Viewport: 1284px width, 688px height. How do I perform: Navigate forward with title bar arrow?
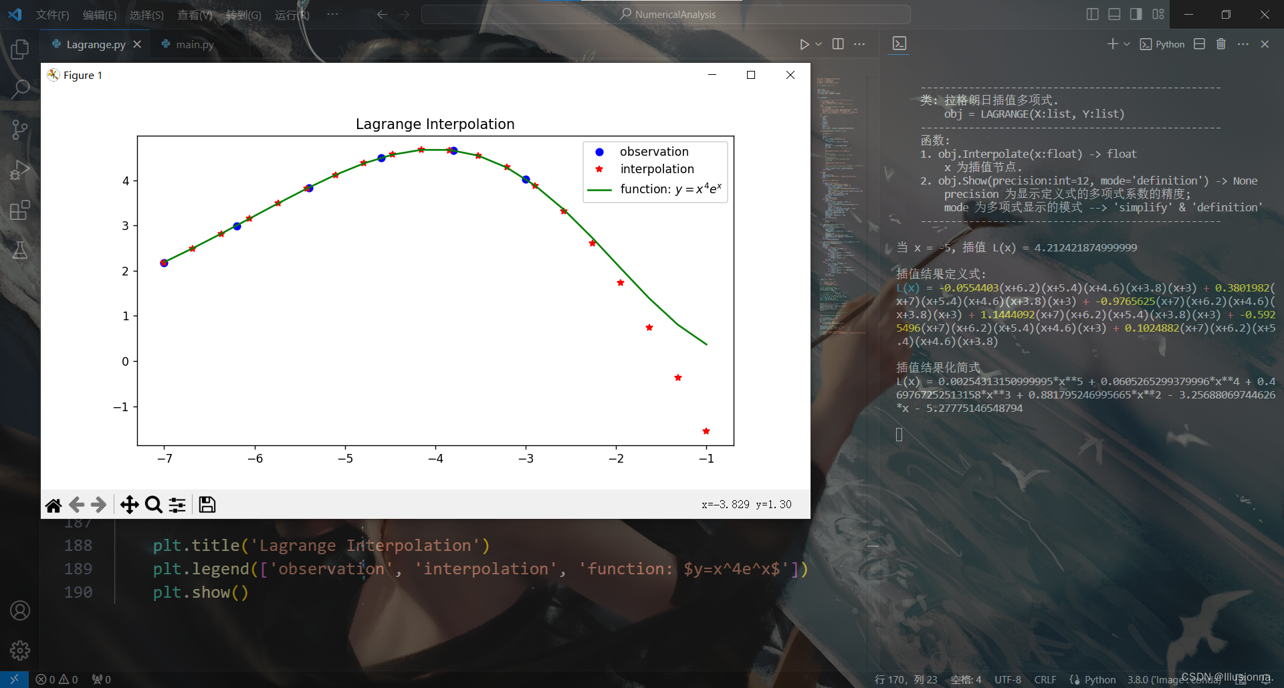pos(404,14)
